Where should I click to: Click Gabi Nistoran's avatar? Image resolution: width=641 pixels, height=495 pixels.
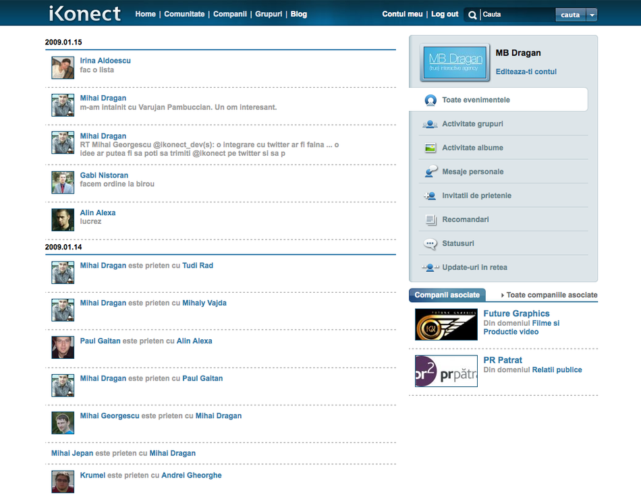click(63, 182)
